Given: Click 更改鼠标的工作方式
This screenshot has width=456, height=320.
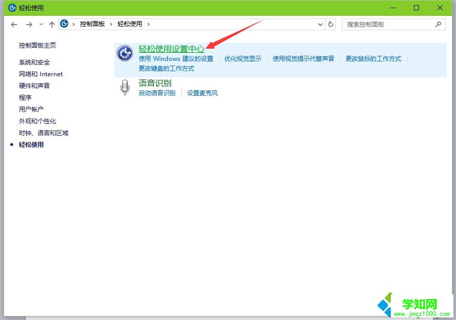Looking at the screenshot, I should [373, 58].
